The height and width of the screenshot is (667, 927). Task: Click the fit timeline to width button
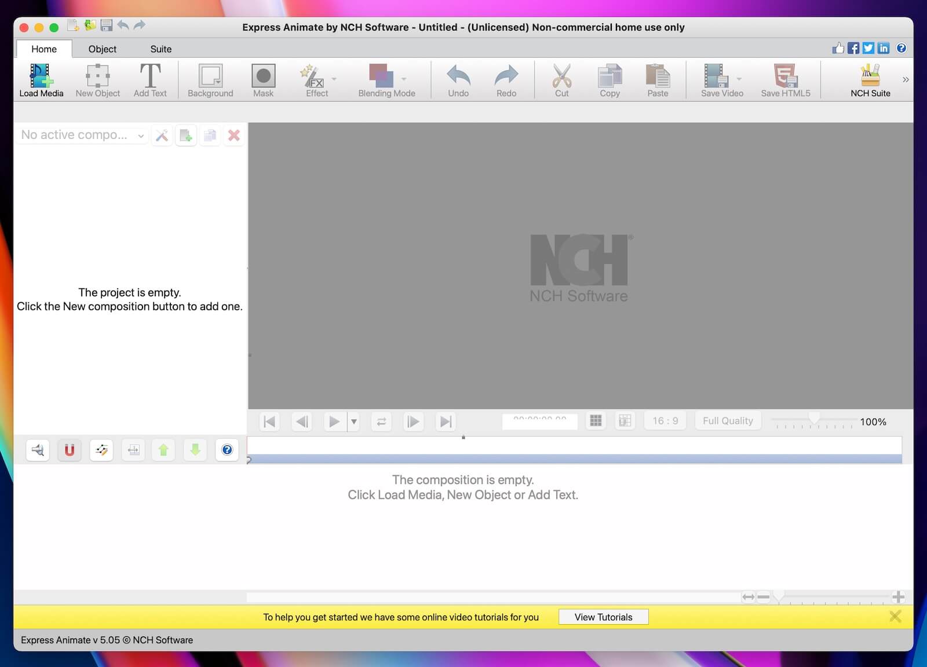click(749, 597)
